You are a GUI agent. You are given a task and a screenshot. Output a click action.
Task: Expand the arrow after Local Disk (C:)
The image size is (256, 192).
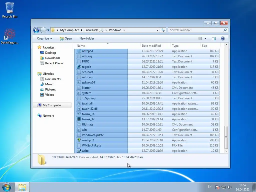(106, 30)
